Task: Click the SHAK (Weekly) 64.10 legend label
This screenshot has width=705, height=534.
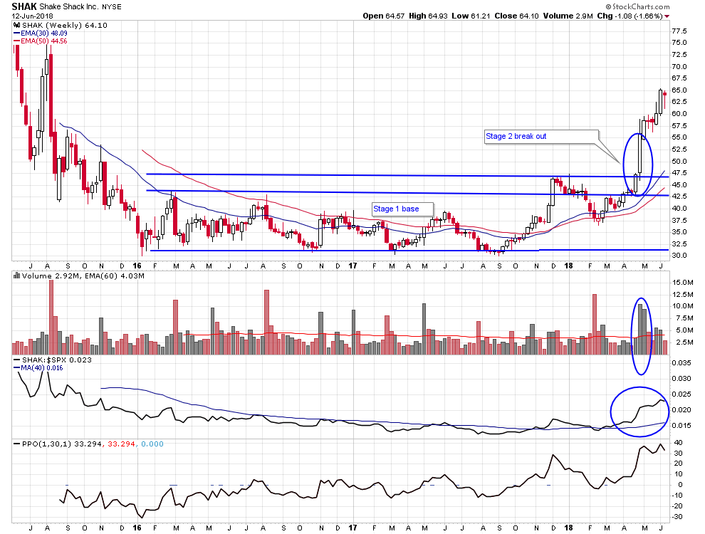Action: click(x=65, y=25)
